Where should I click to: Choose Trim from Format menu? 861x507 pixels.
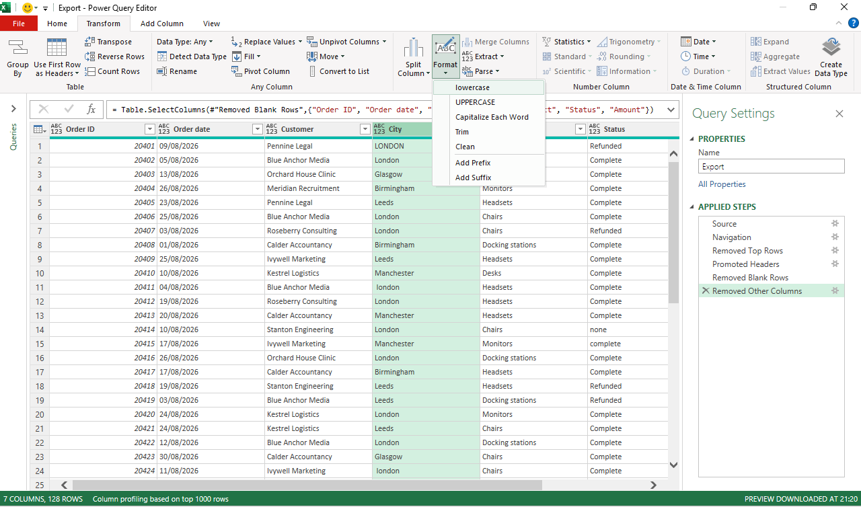(x=489, y=132)
